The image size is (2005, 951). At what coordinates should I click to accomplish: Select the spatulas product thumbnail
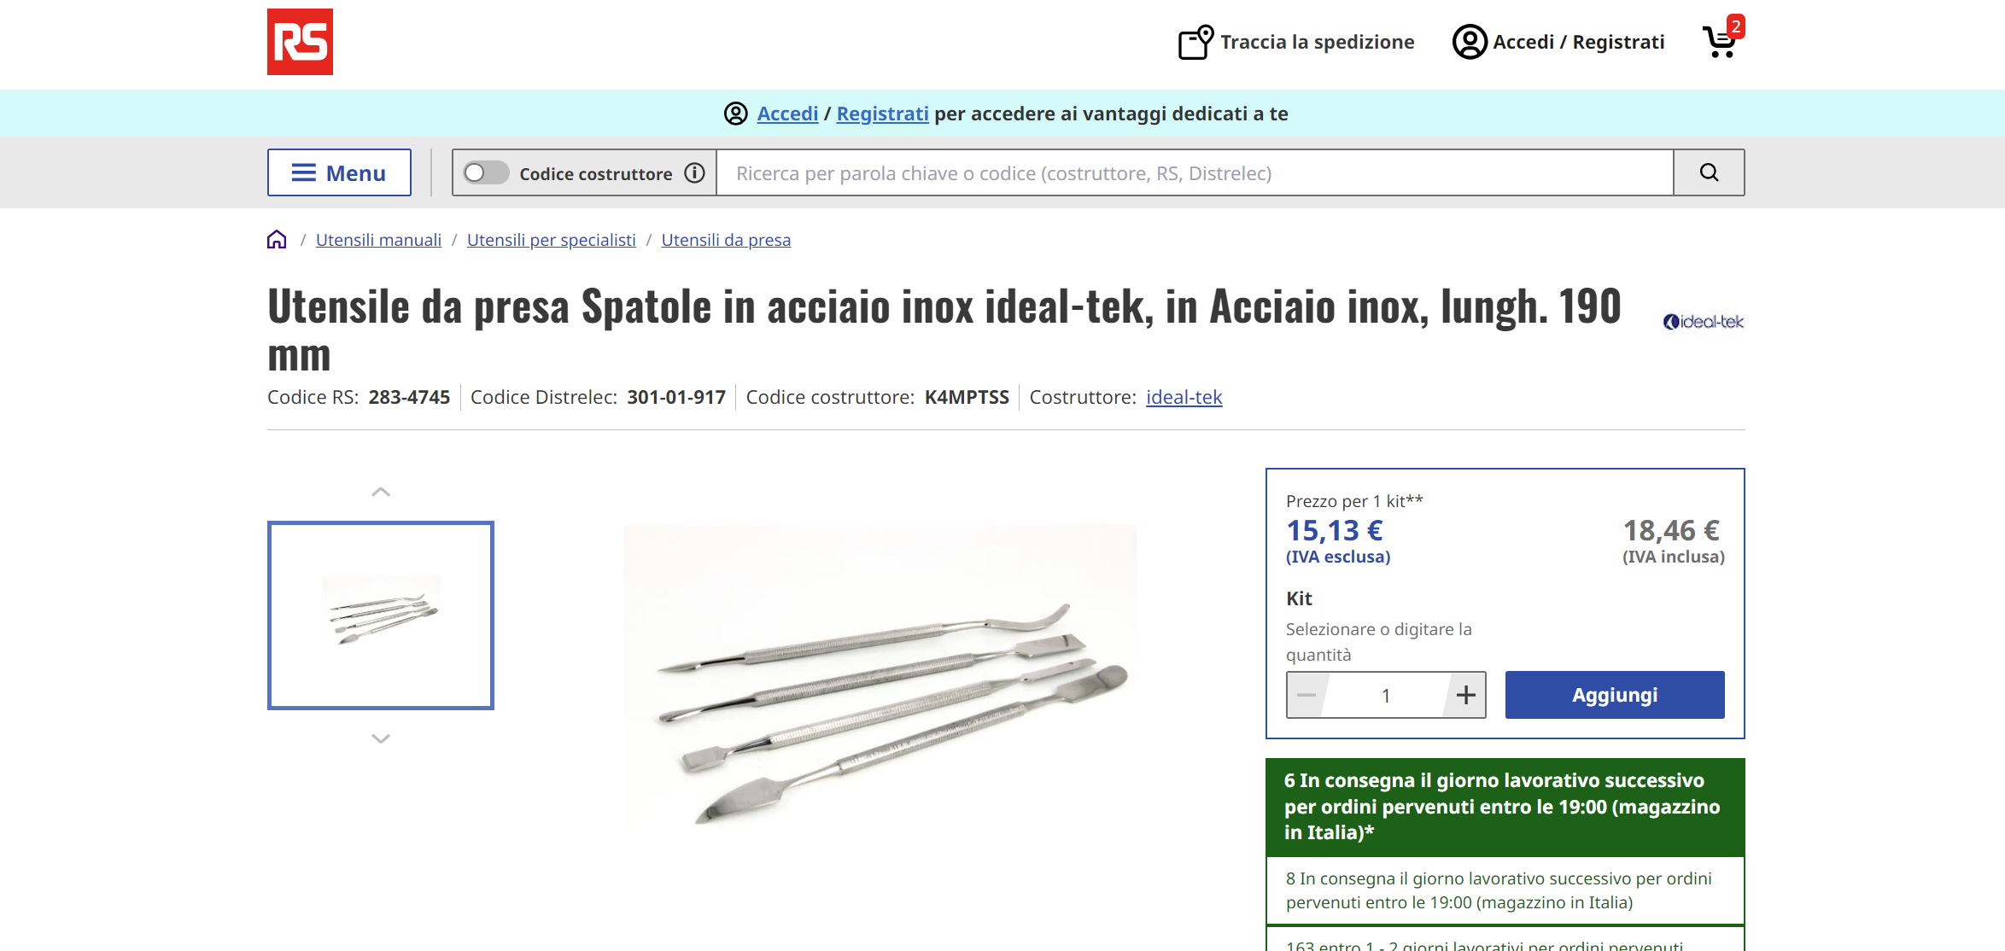coord(381,616)
